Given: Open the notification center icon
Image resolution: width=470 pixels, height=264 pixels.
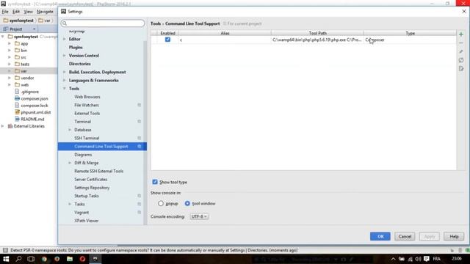Looking at the screenshot, I should pyautogui.click(x=427, y=259).
